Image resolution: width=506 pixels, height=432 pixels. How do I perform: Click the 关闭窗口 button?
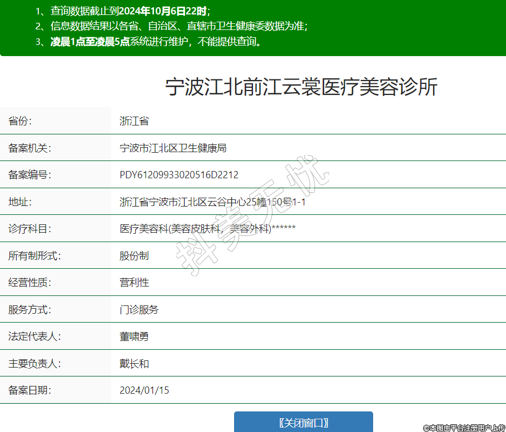click(x=303, y=422)
